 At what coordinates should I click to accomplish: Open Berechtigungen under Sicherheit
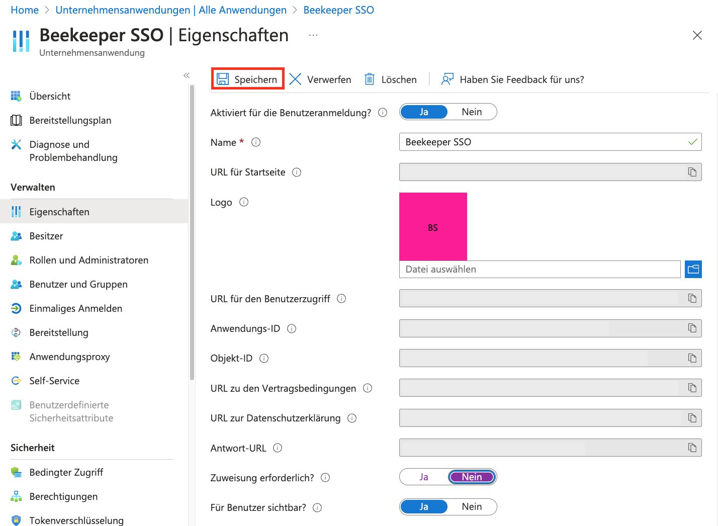pyautogui.click(x=94, y=496)
